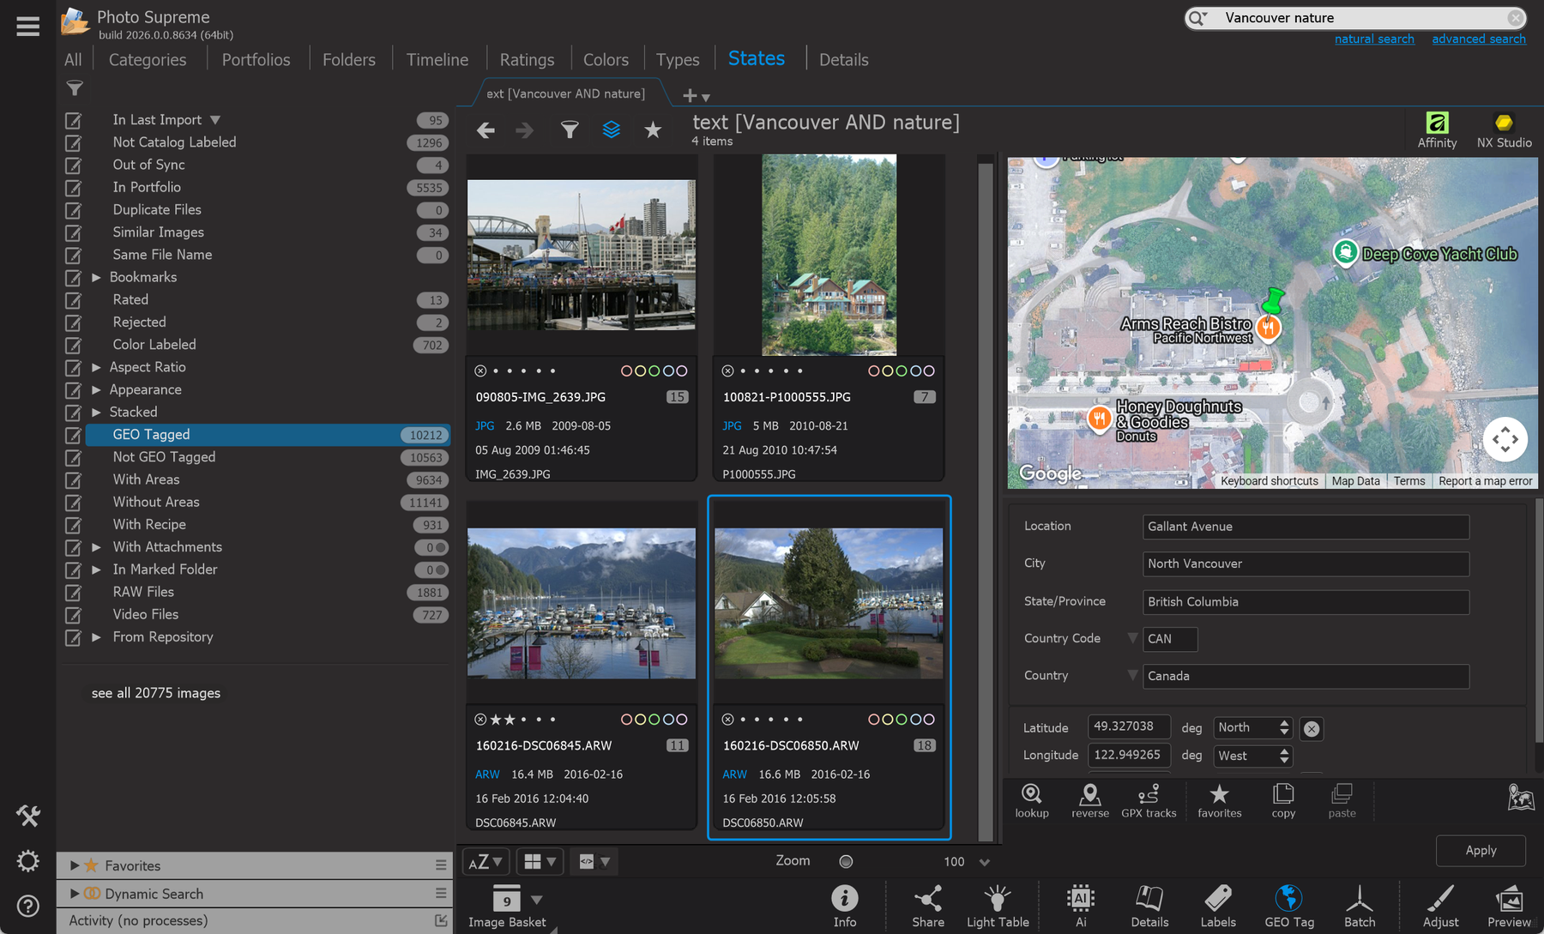
Task: Select thumbnail 160216-DSC06845.ARW
Action: click(x=582, y=603)
